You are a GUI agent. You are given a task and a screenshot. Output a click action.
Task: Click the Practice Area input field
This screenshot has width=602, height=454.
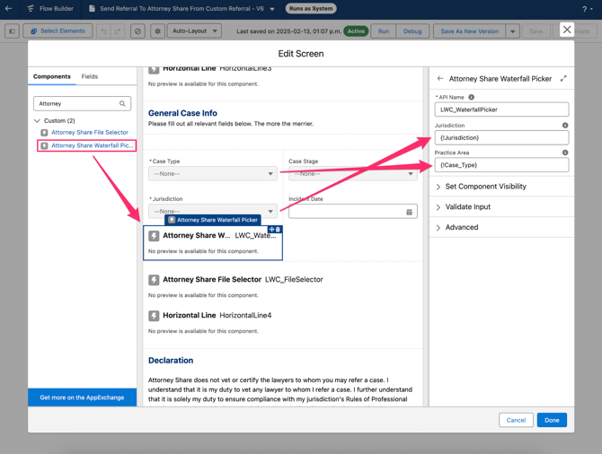point(501,165)
